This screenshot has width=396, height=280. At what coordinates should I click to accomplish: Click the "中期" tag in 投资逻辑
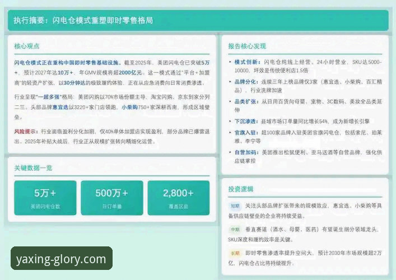pyautogui.click(x=235, y=230)
